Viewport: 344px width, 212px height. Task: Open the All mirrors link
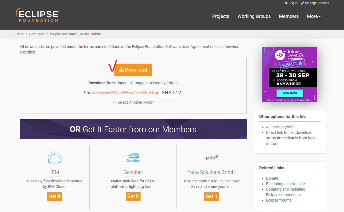[275, 127]
